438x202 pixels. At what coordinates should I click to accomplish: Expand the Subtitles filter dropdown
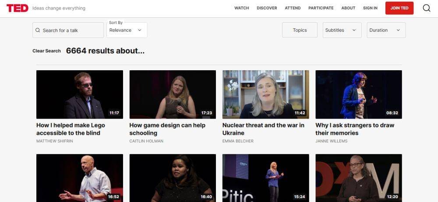(x=342, y=30)
